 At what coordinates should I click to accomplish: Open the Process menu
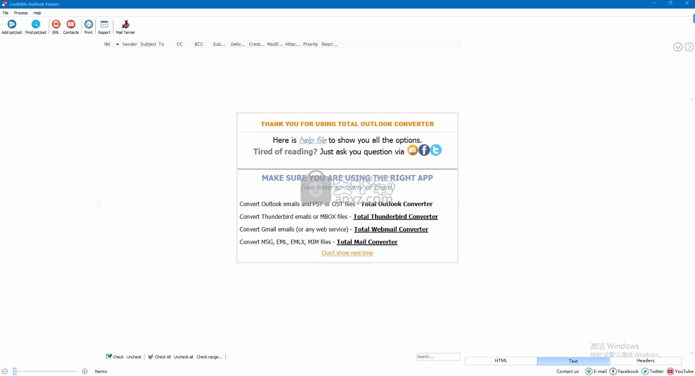click(x=21, y=13)
